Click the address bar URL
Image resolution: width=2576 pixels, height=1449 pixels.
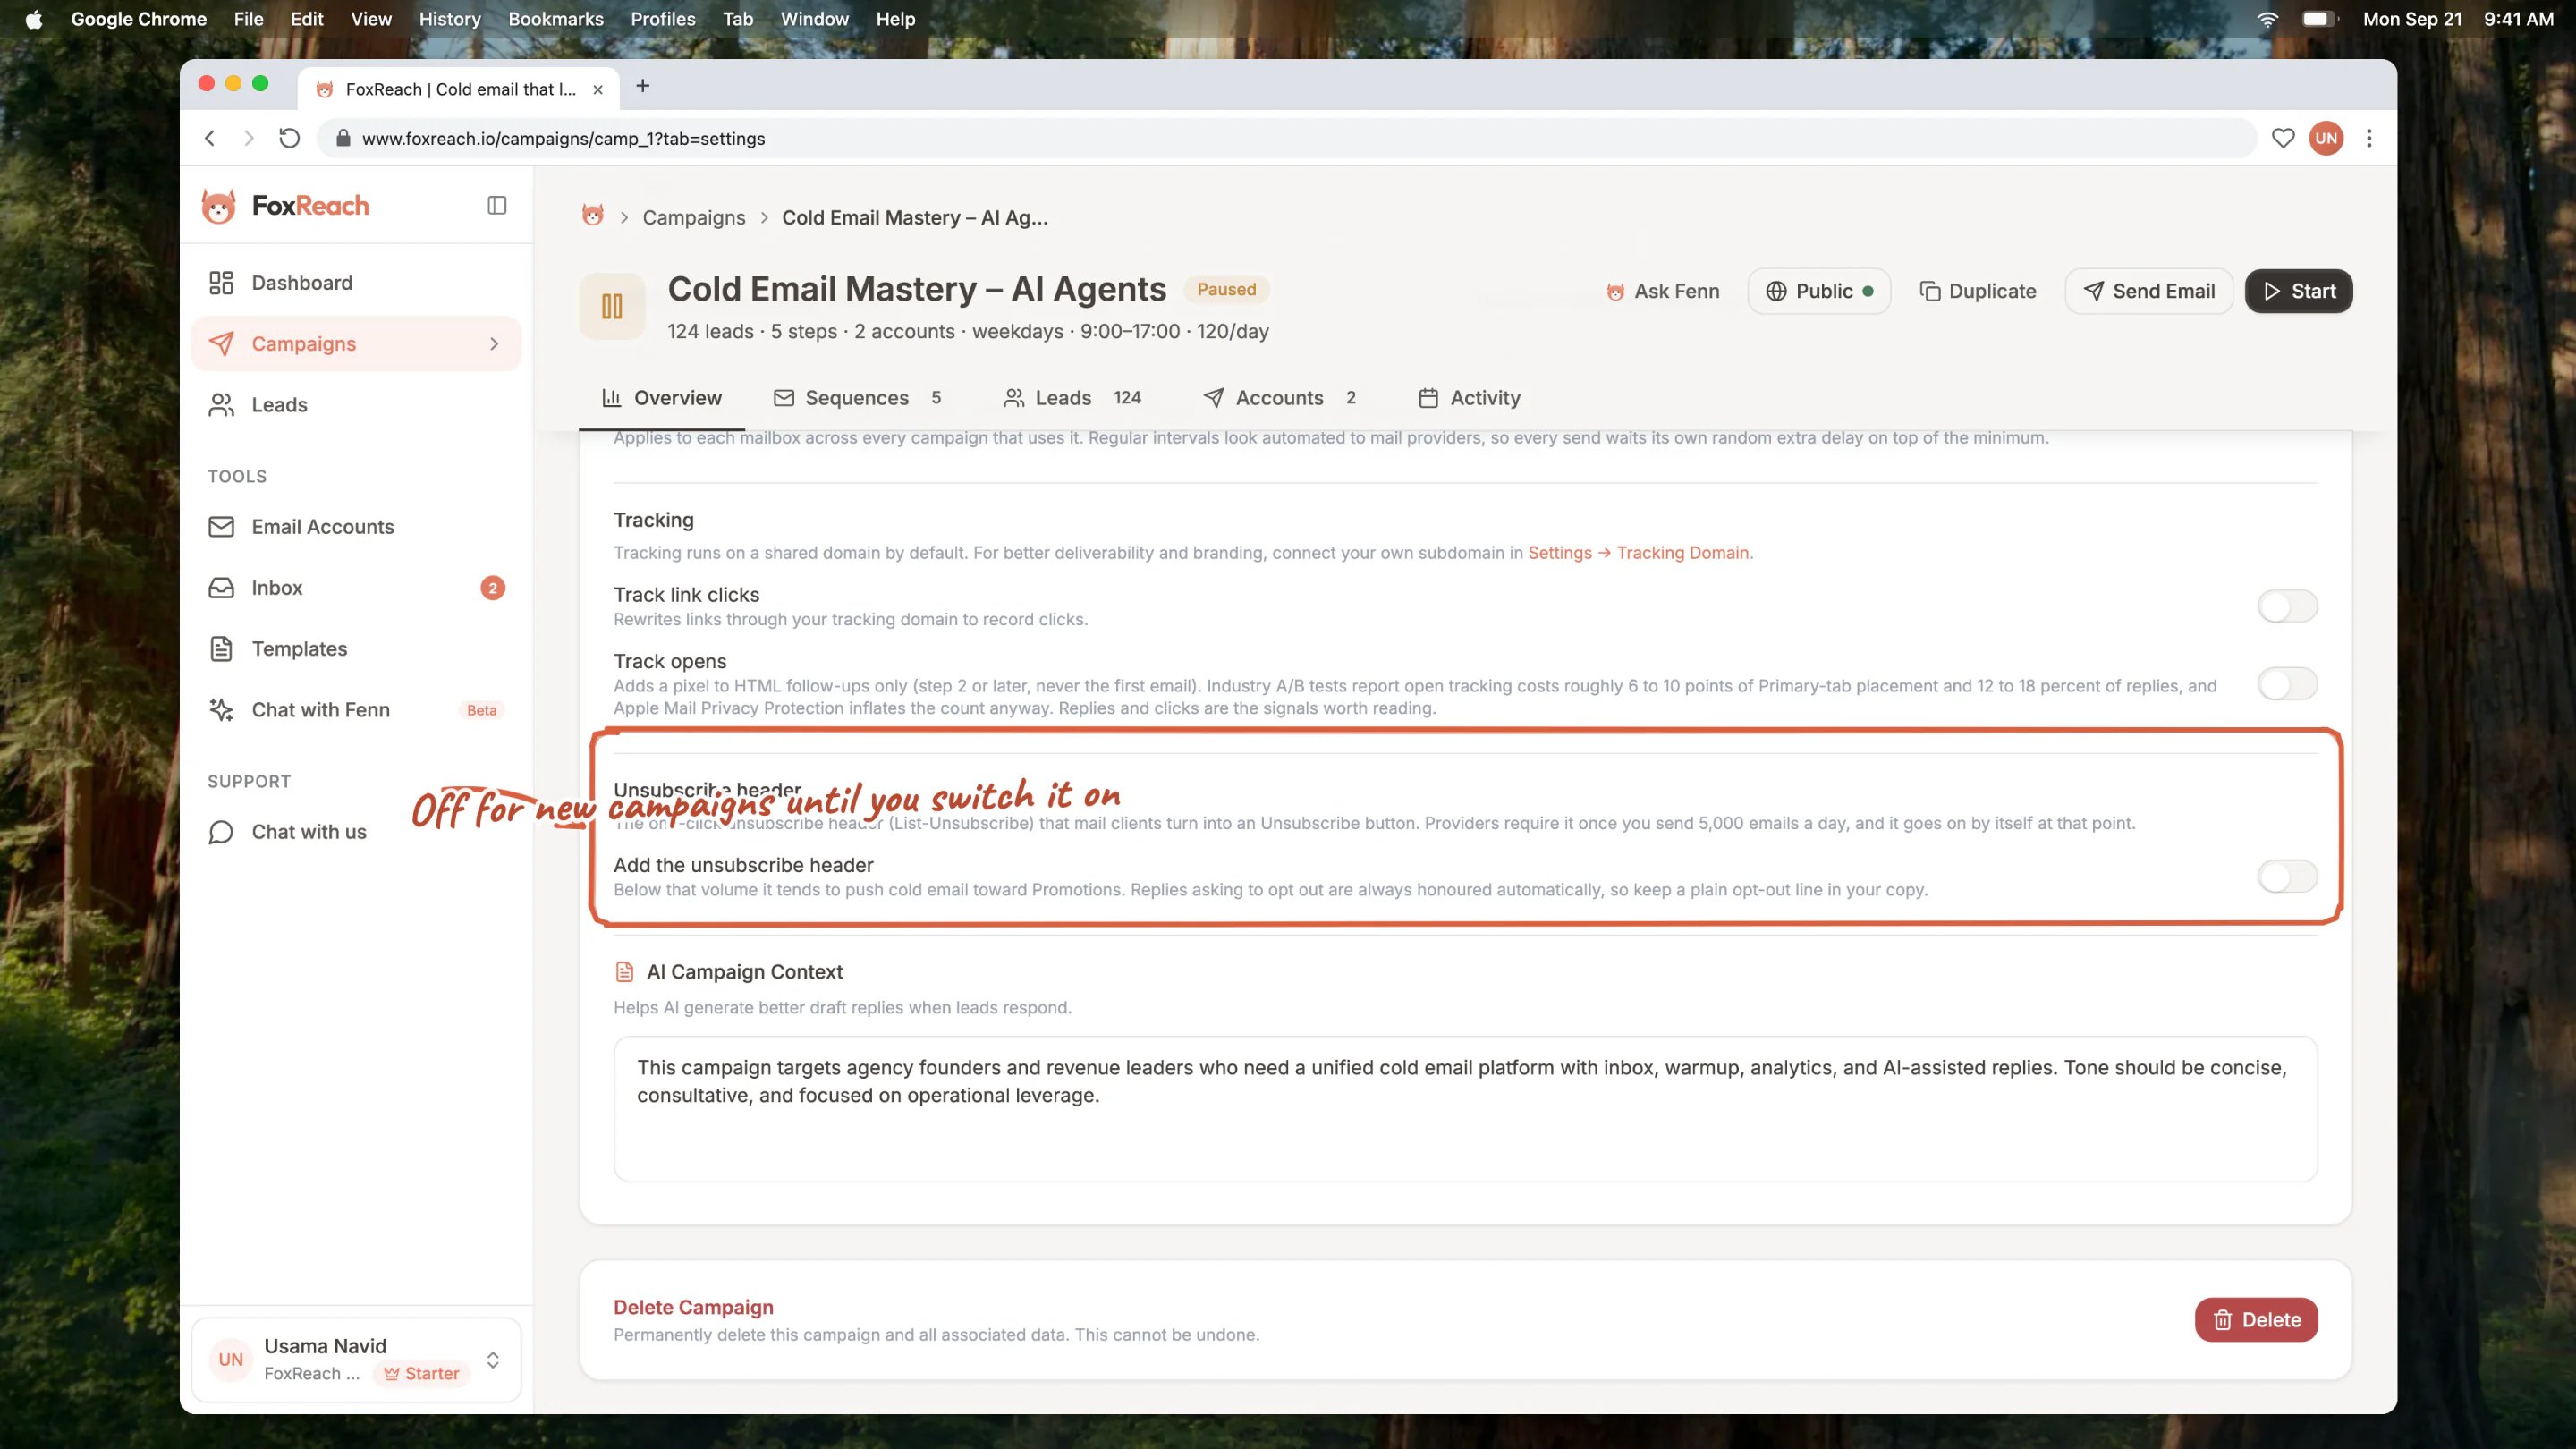(x=564, y=139)
